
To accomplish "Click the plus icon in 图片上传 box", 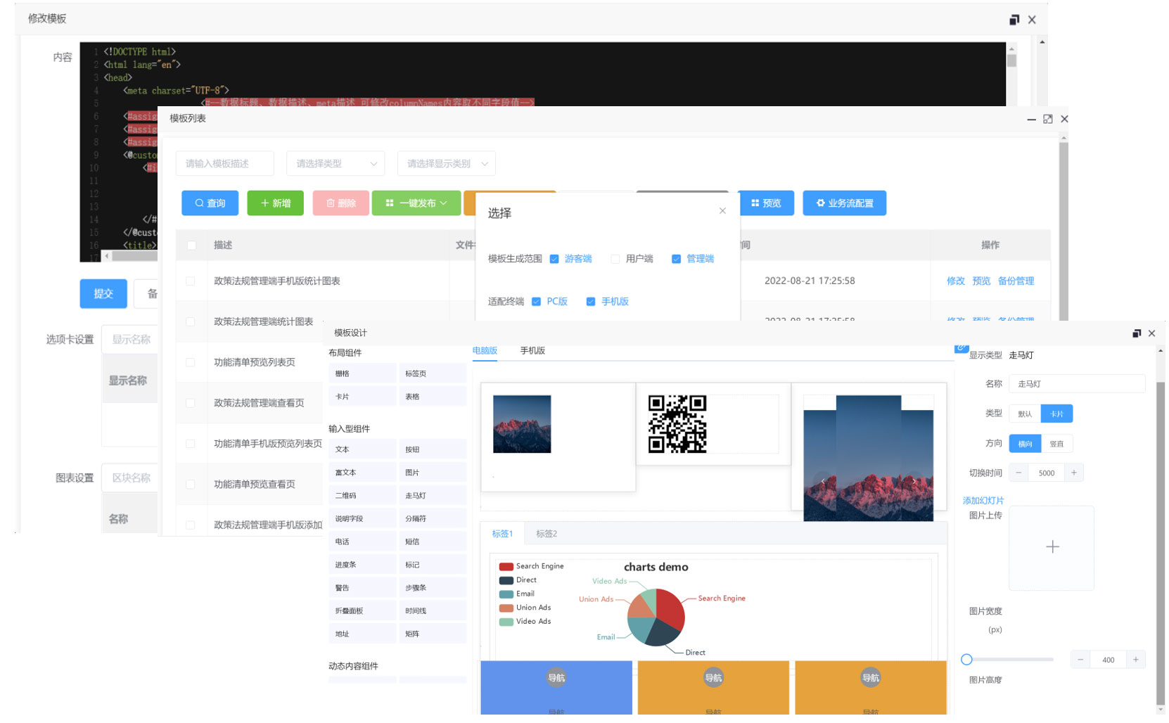I will (x=1052, y=547).
